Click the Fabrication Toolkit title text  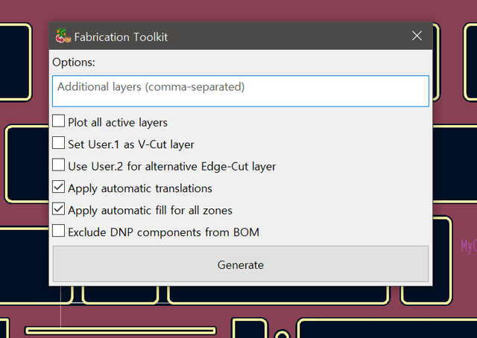tap(121, 36)
